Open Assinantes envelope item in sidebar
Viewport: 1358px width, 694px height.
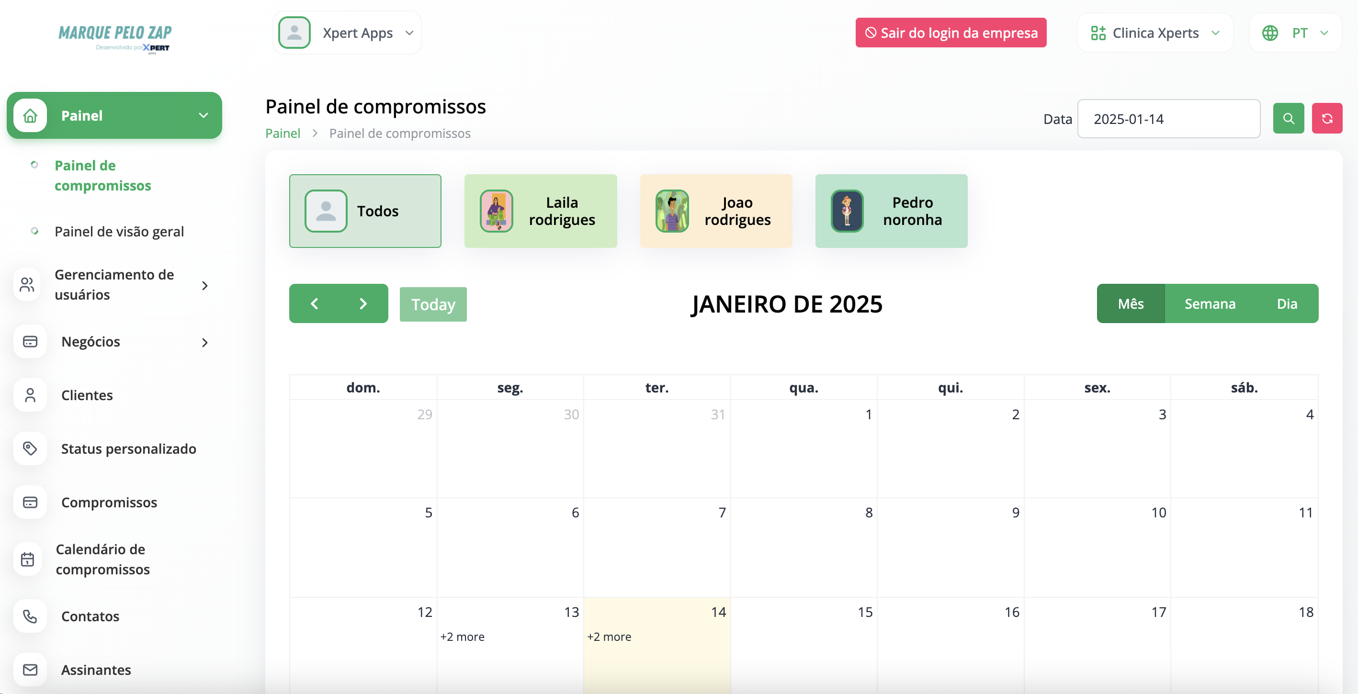coord(95,670)
